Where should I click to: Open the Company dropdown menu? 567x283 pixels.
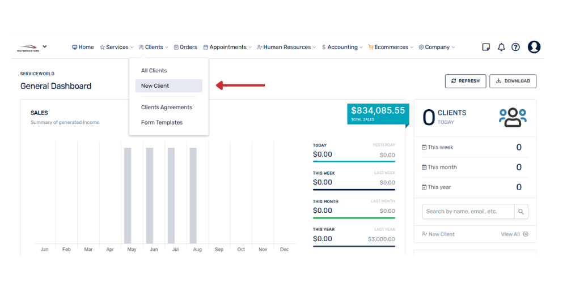pos(437,48)
